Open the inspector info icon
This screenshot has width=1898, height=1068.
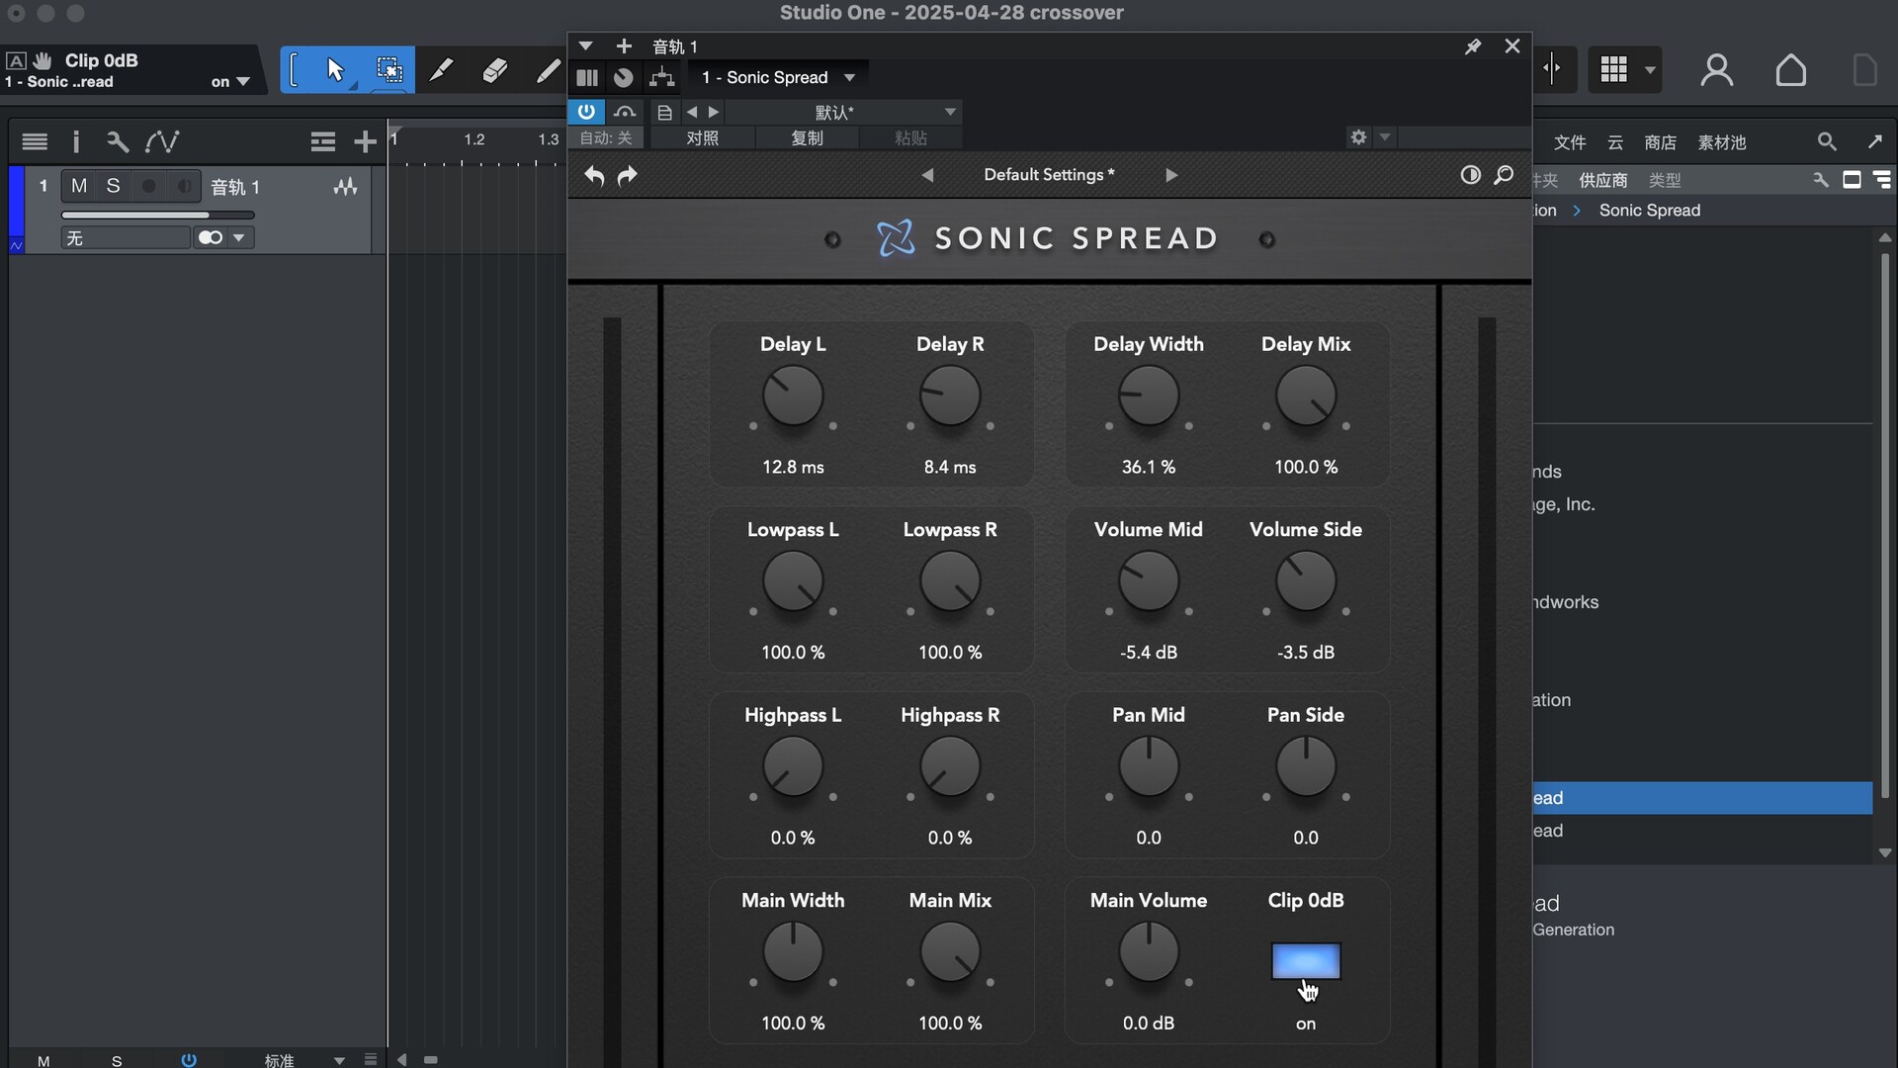click(x=76, y=141)
